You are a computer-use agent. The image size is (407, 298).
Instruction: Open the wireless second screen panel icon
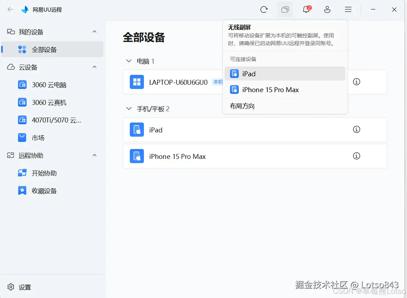pyautogui.click(x=285, y=10)
